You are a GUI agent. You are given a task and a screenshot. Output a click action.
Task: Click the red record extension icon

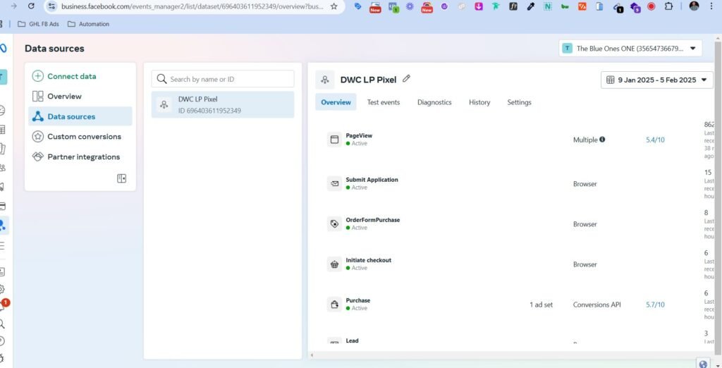tap(651, 6)
